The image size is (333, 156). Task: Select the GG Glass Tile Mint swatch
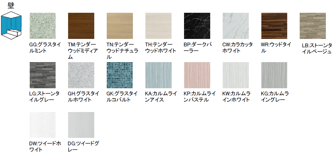pos(43,26)
